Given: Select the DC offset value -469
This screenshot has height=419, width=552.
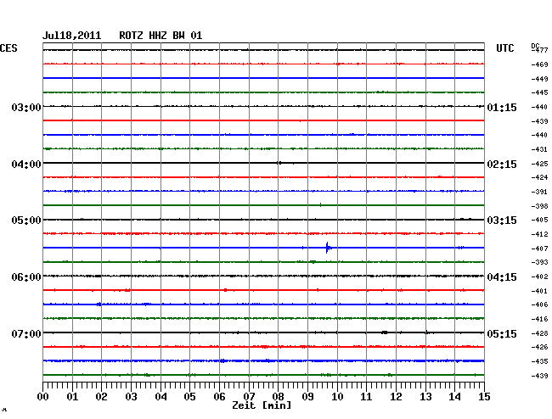Looking at the screenshot, I should click(x=539, y=64).
